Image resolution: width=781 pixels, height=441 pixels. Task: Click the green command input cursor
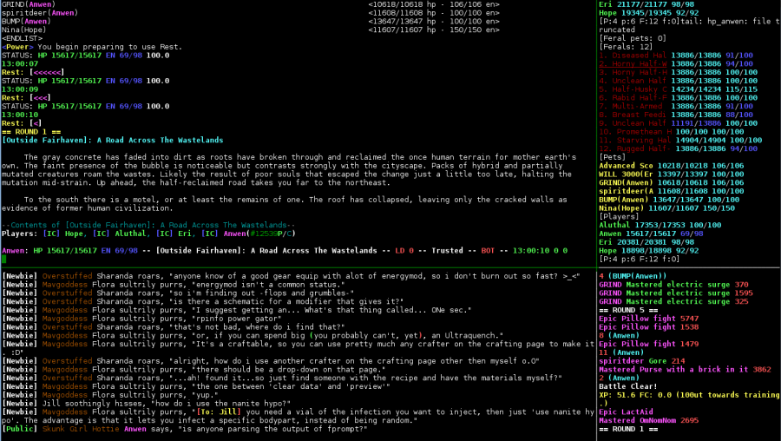(x=5, y=258)
